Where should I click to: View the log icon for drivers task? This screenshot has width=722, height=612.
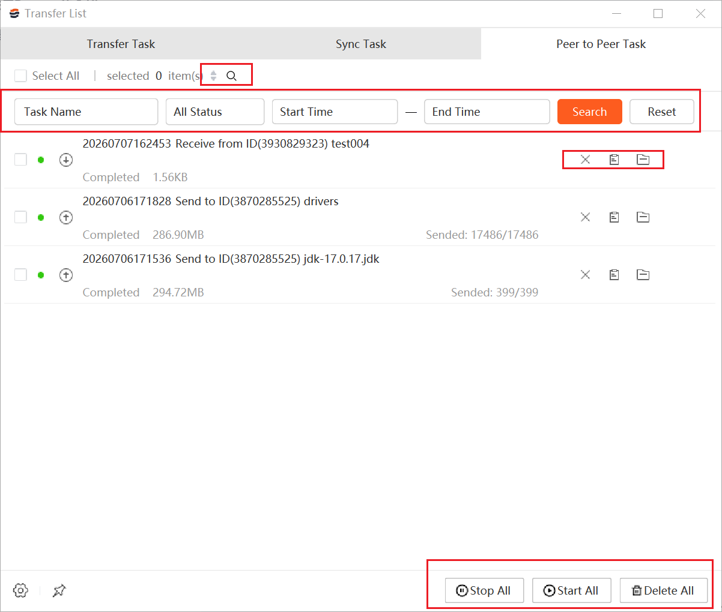click(614, 217)
